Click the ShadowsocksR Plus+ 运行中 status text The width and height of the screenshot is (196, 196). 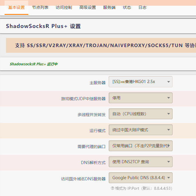coord(34,64)
